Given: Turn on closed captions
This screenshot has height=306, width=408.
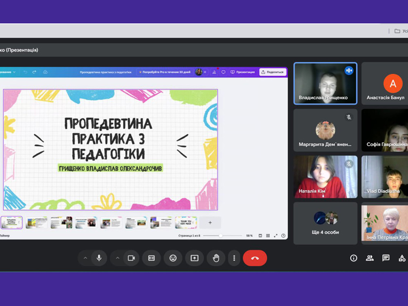Looking at the screenshot, I should coord(151,258).
